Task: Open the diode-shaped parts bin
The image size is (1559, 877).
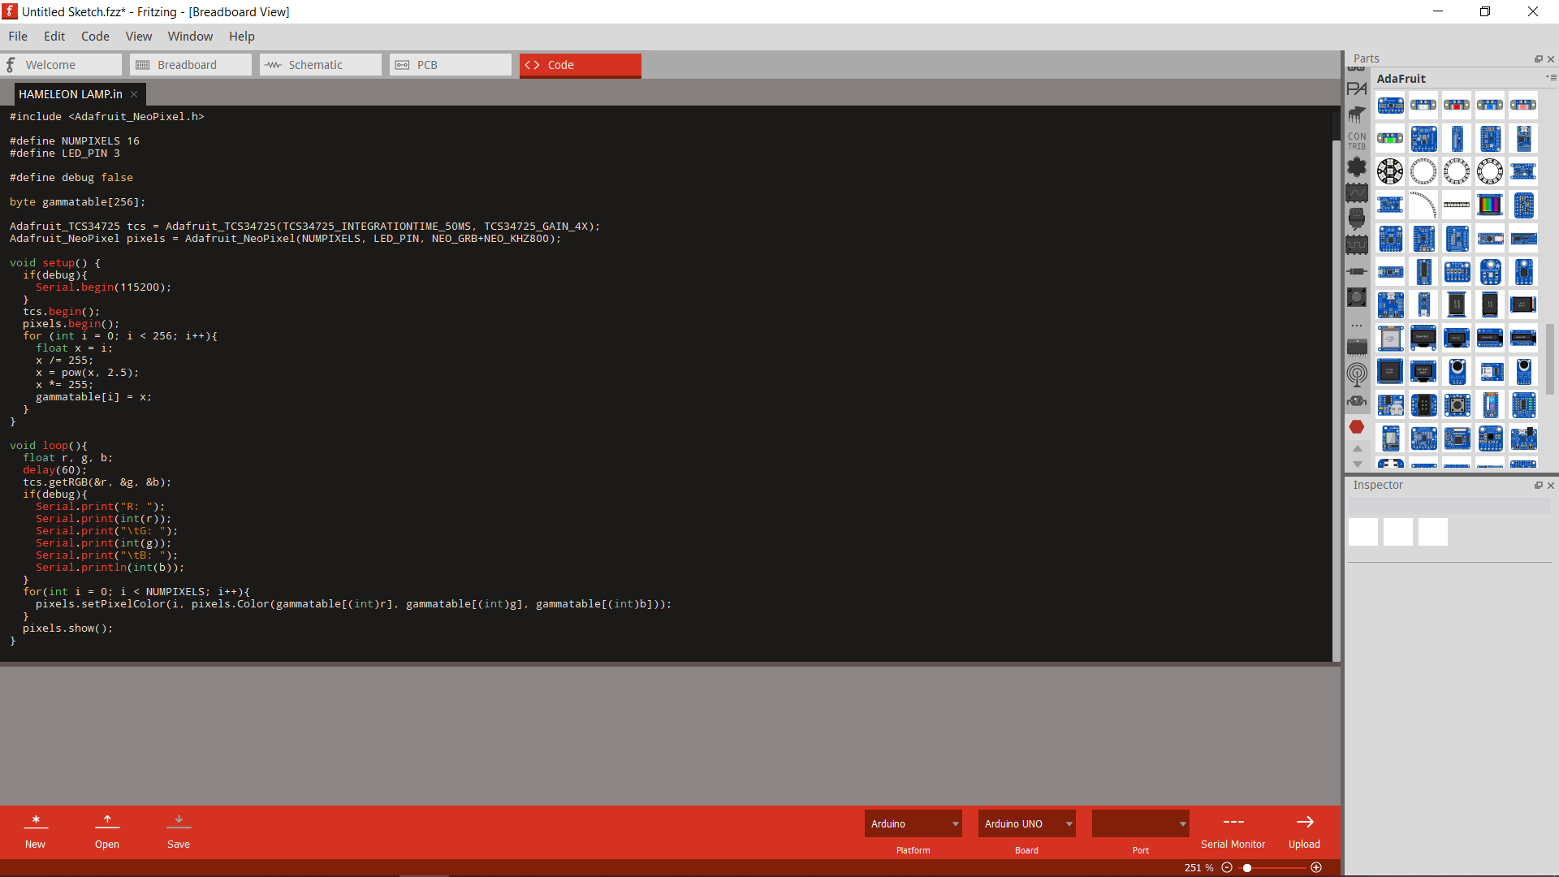Action: pos(1357,271)
